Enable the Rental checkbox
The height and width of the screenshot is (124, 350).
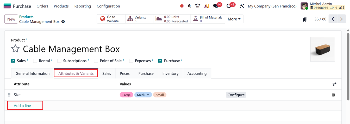click(35, 61)
